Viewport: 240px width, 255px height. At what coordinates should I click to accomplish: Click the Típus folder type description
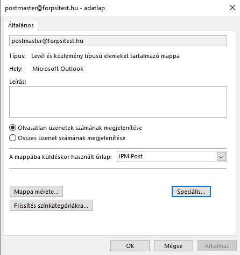(x=105, y=56)
